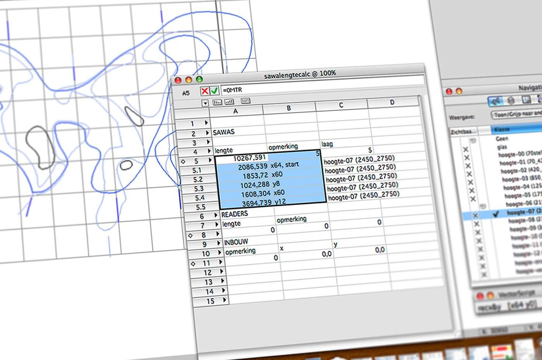Image resolution: width=542 pixels, height=360 pixels.
Task: Select column header A
Action: pyautogui.click(x=236, y=111)
